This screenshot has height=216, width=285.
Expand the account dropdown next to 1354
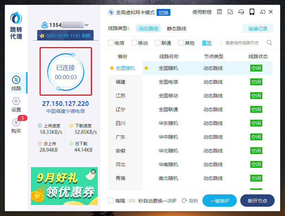[x=87, y=25]
